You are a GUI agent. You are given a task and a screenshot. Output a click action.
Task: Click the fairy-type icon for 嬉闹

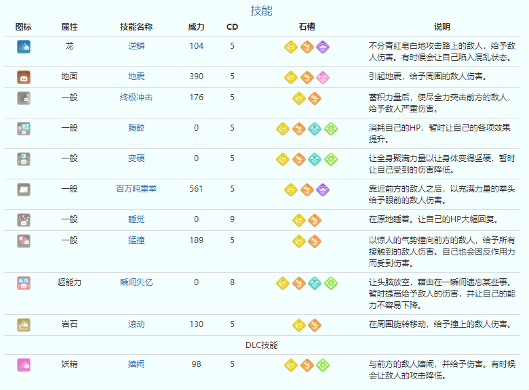[x=24, y=364]
